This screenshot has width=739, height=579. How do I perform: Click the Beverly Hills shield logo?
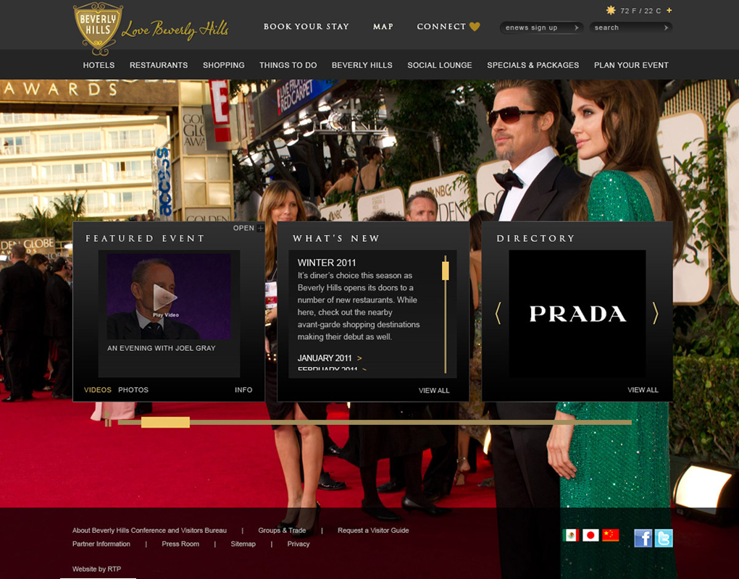(x=98, y=29)
